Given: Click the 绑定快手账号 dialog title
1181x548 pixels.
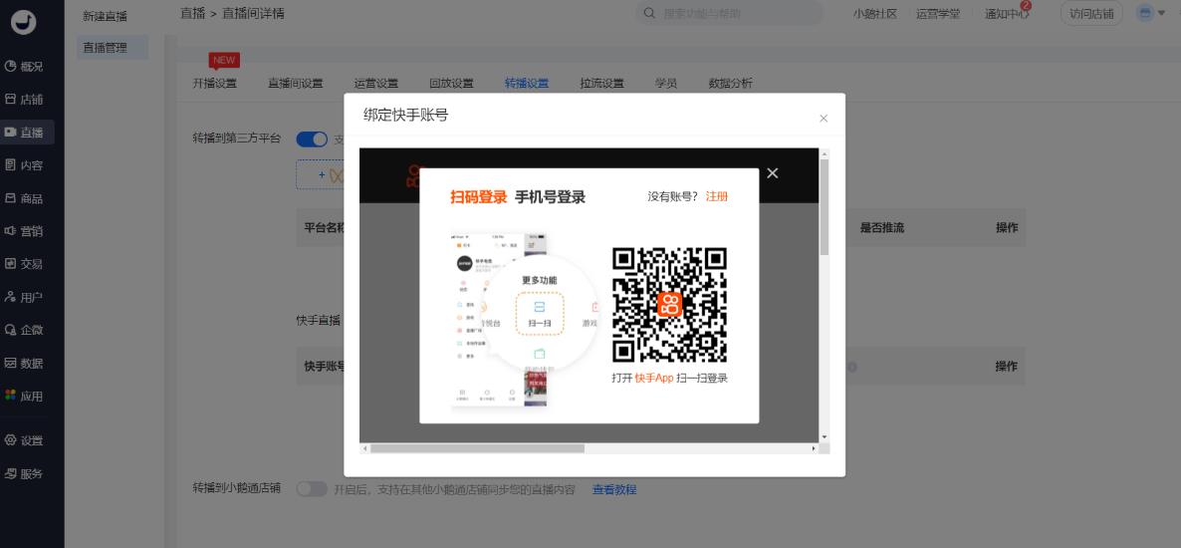Looking at the screenshot, I should [x=406, y=116].
